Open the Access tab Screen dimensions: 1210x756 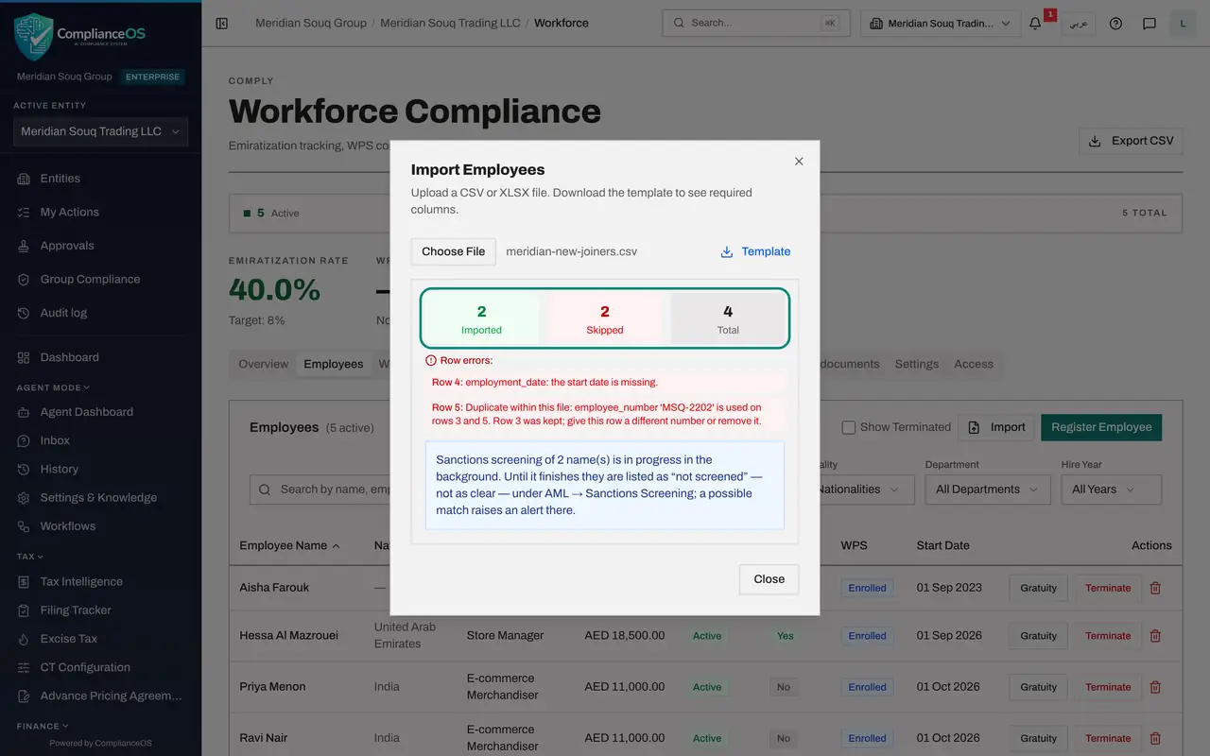(x=974, y=364)
